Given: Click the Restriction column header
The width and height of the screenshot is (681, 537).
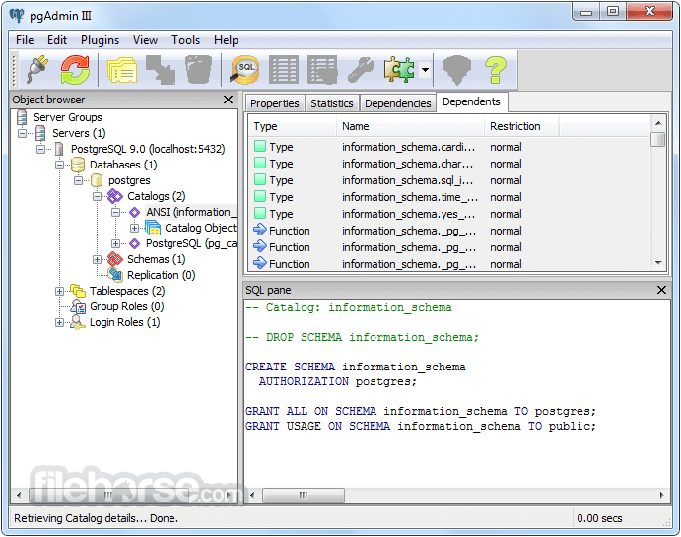Looking at the screenshot, I should (514, 126).
